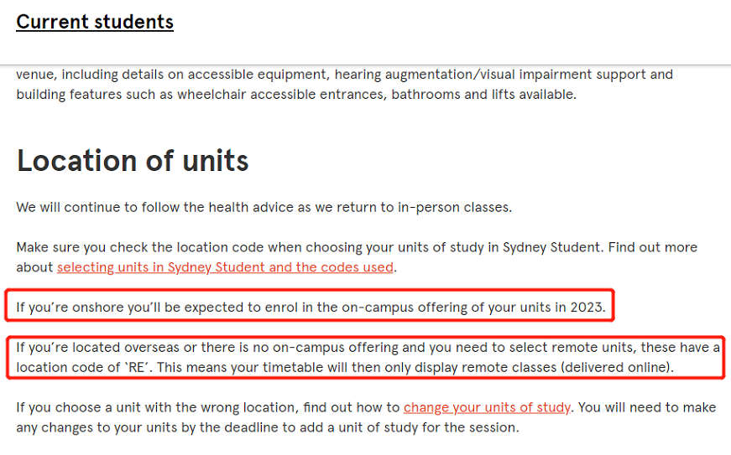
Task: Click the bathrooms and lifts available text
Action: 483,95
